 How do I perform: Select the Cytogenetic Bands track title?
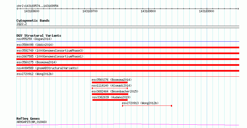pos(33,21)
